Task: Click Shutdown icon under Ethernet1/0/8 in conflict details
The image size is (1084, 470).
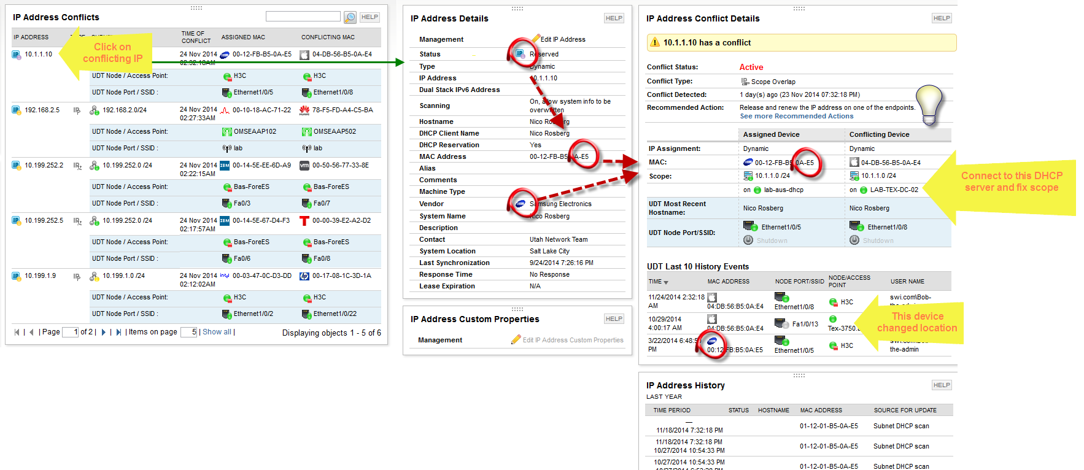Action: point(854,240)
